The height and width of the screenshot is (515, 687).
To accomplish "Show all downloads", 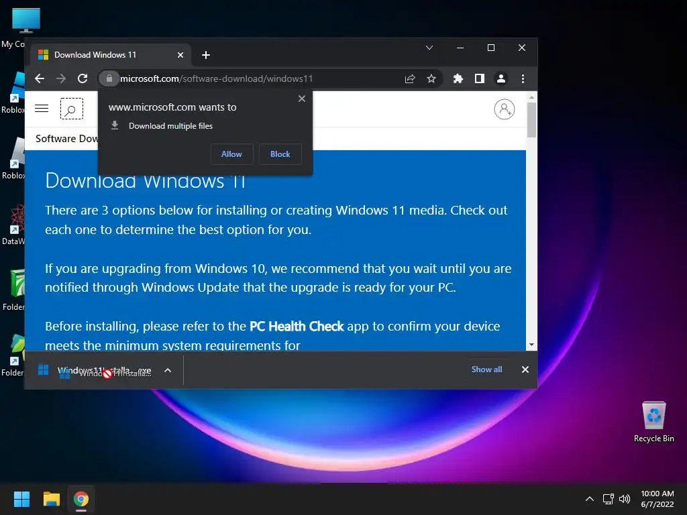I will 486,369.
